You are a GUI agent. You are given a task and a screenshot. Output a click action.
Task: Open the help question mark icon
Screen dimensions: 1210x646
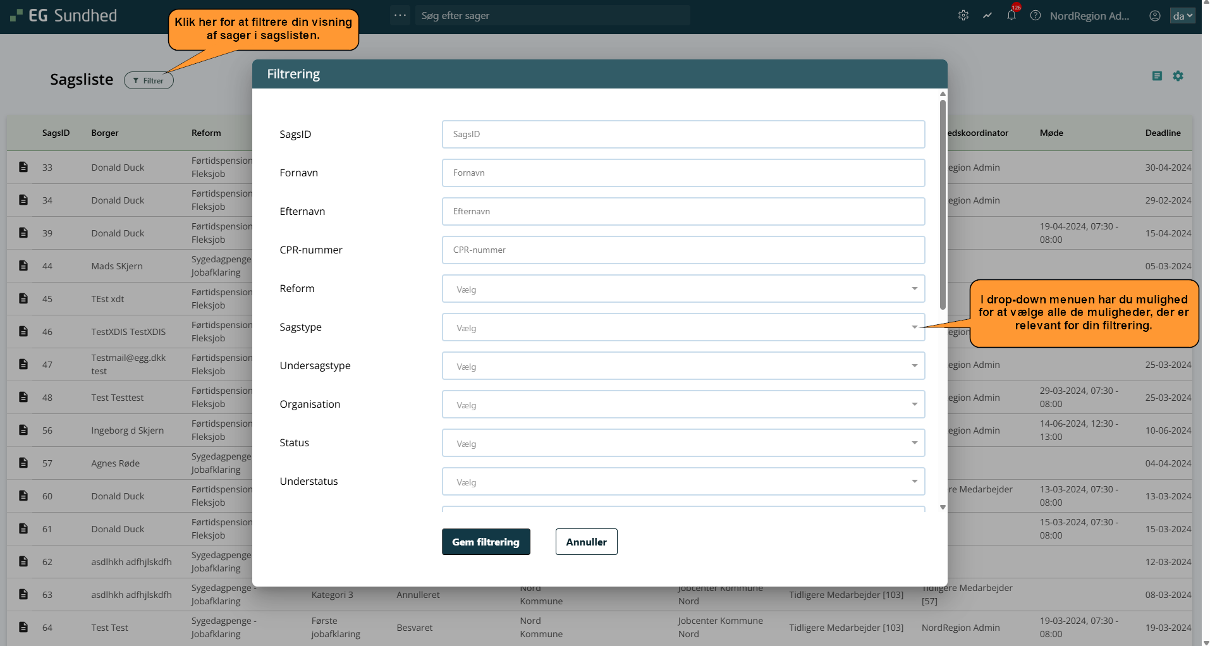[1036, 16]
